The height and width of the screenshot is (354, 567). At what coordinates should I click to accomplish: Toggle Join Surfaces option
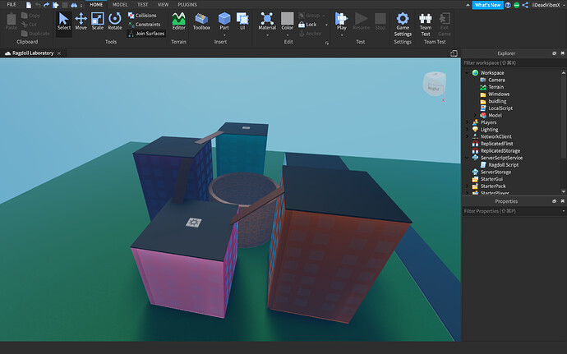click(x=146, y=34)
